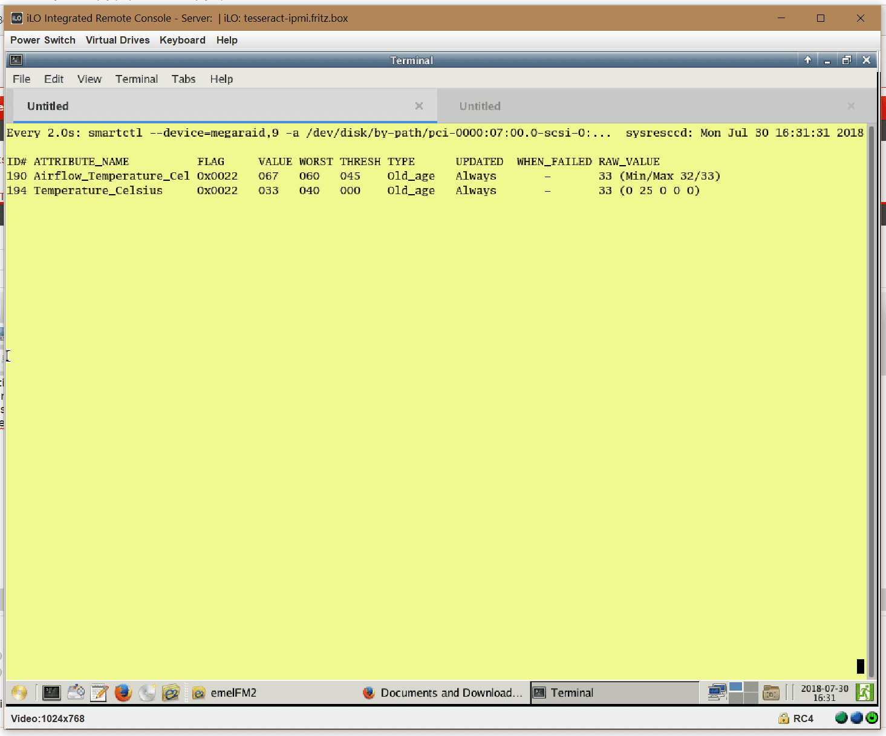This screenshot has width=886, height=736.
Task: Launch Firefox from the quick-launch bar
Action: pyautogui.click(x=123, y=692)
